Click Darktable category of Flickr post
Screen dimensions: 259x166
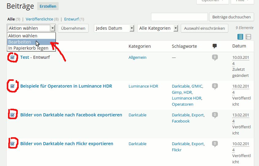[x=137, y=144]
